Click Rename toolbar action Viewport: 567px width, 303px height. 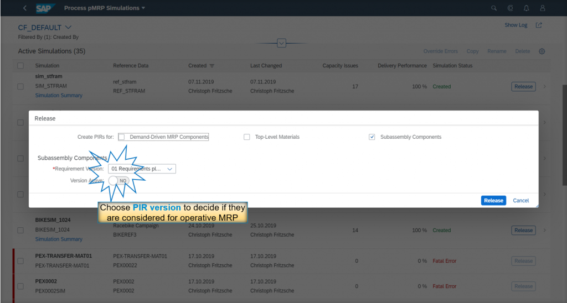(x=497, y=51)
